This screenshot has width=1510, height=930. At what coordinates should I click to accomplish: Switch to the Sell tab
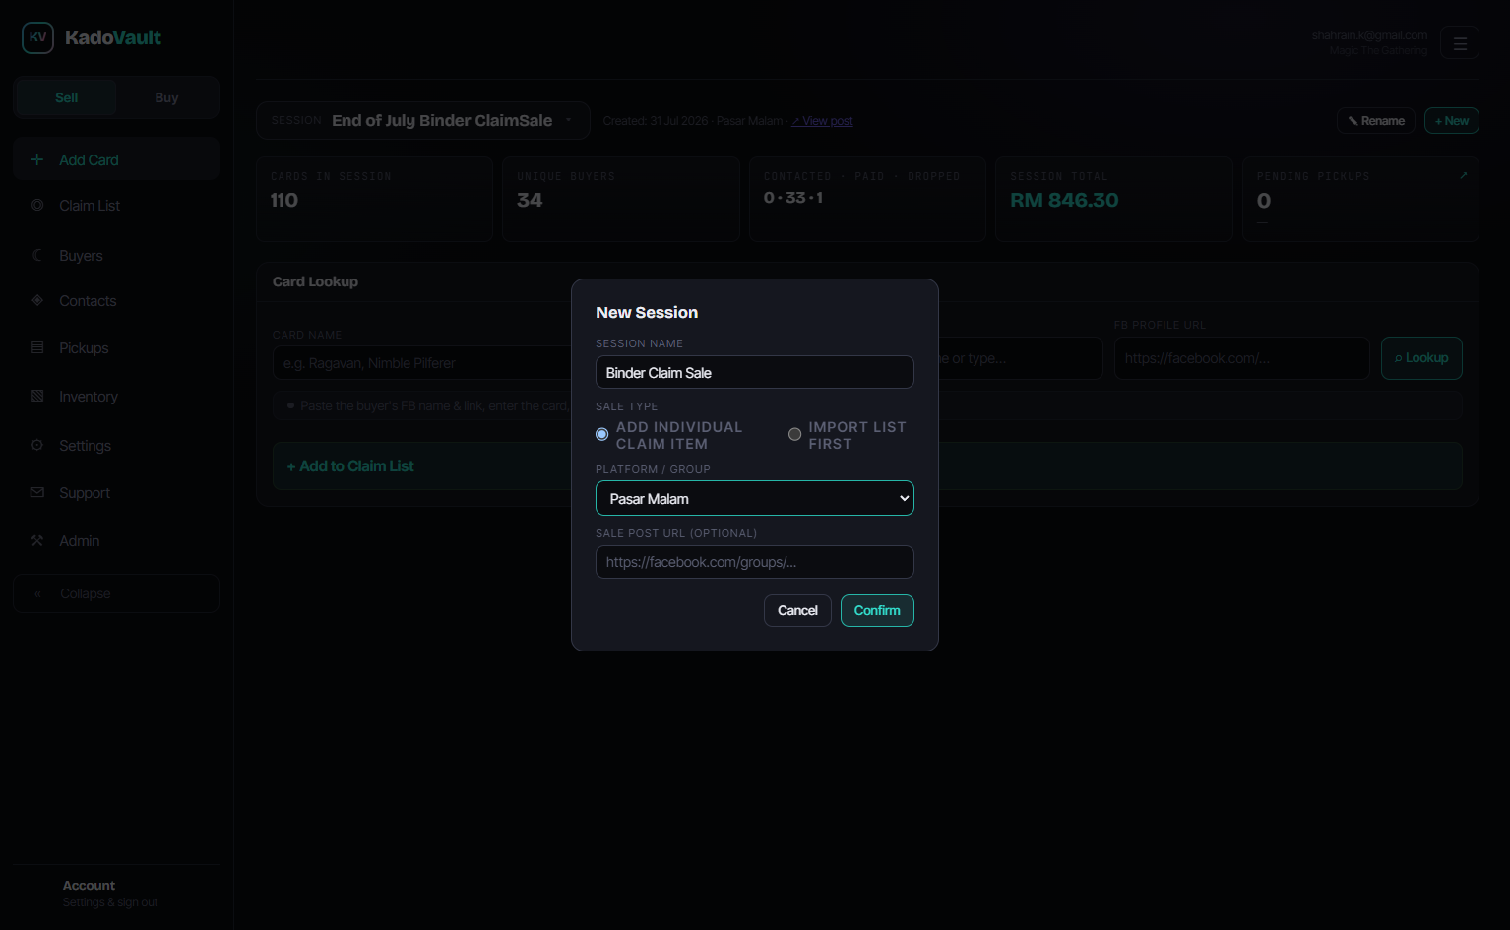click(x=66, y=97)
